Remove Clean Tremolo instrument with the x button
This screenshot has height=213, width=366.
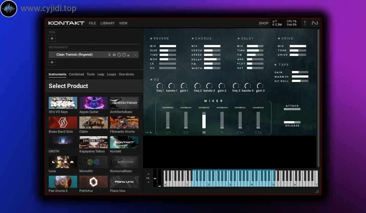click(135, 55)
